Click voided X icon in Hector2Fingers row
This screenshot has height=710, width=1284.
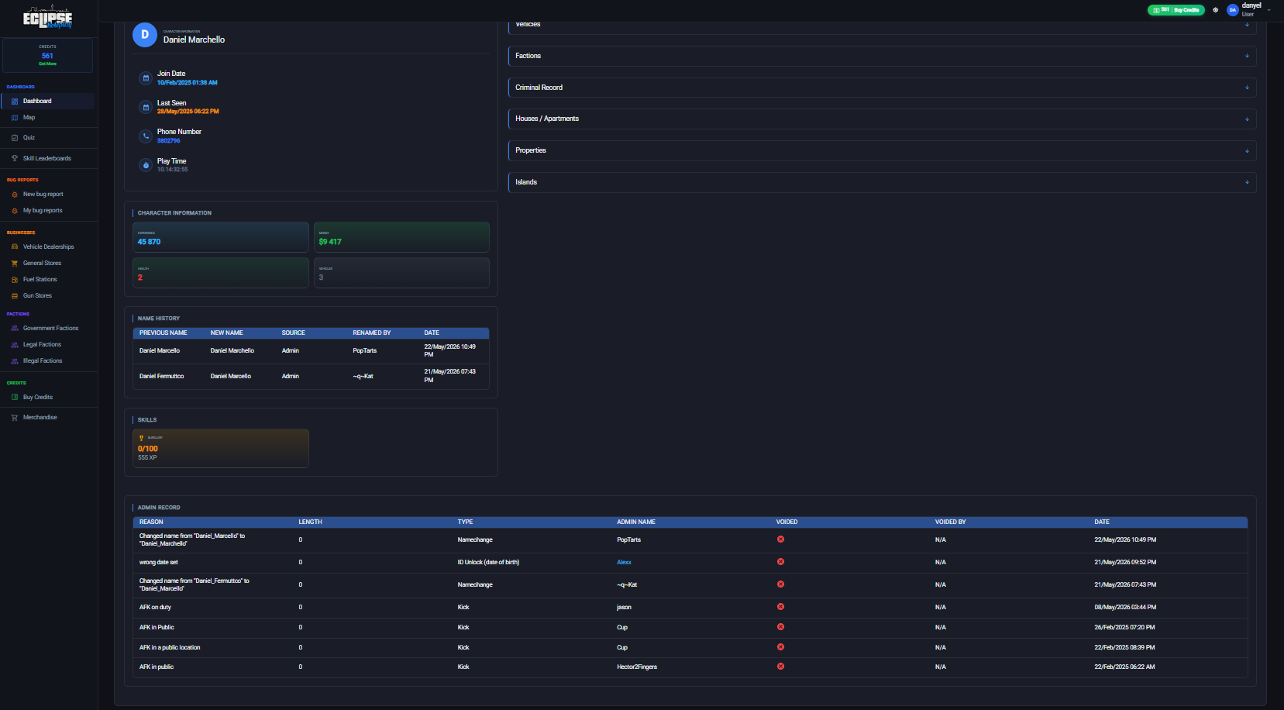click(780, 667)
